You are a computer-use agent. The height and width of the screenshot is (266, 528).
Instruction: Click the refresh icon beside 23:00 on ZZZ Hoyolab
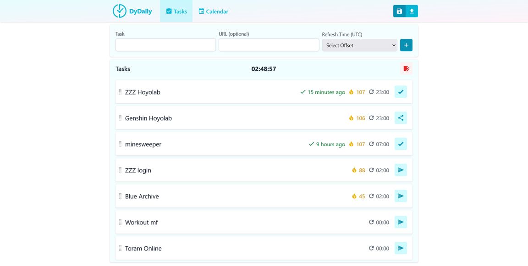tap(370, 91)
